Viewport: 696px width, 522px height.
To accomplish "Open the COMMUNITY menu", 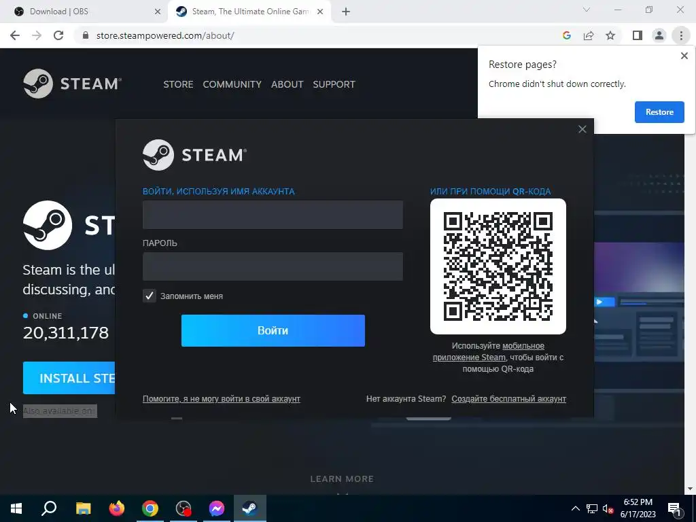I will [x=232, y=84].
